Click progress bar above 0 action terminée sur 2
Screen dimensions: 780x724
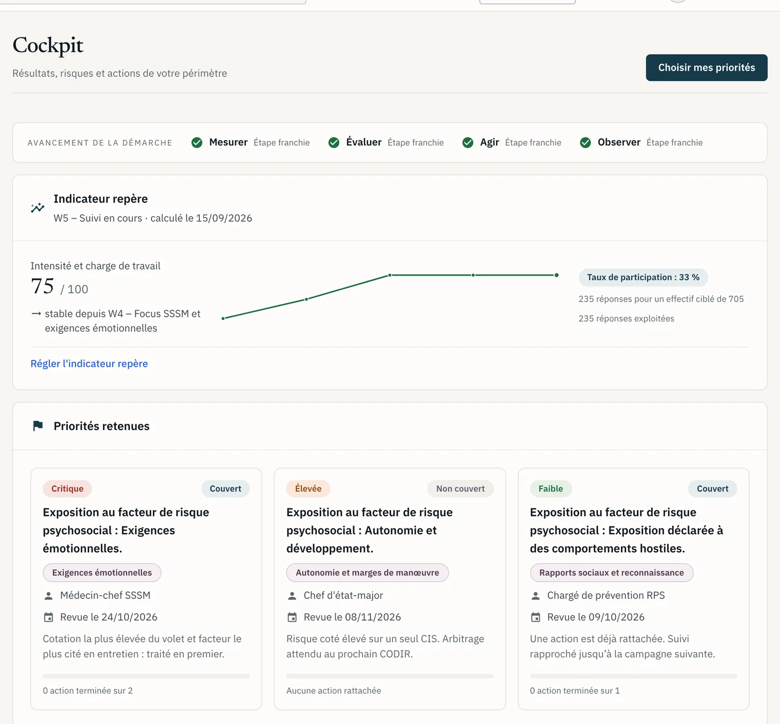coord(146,676)
